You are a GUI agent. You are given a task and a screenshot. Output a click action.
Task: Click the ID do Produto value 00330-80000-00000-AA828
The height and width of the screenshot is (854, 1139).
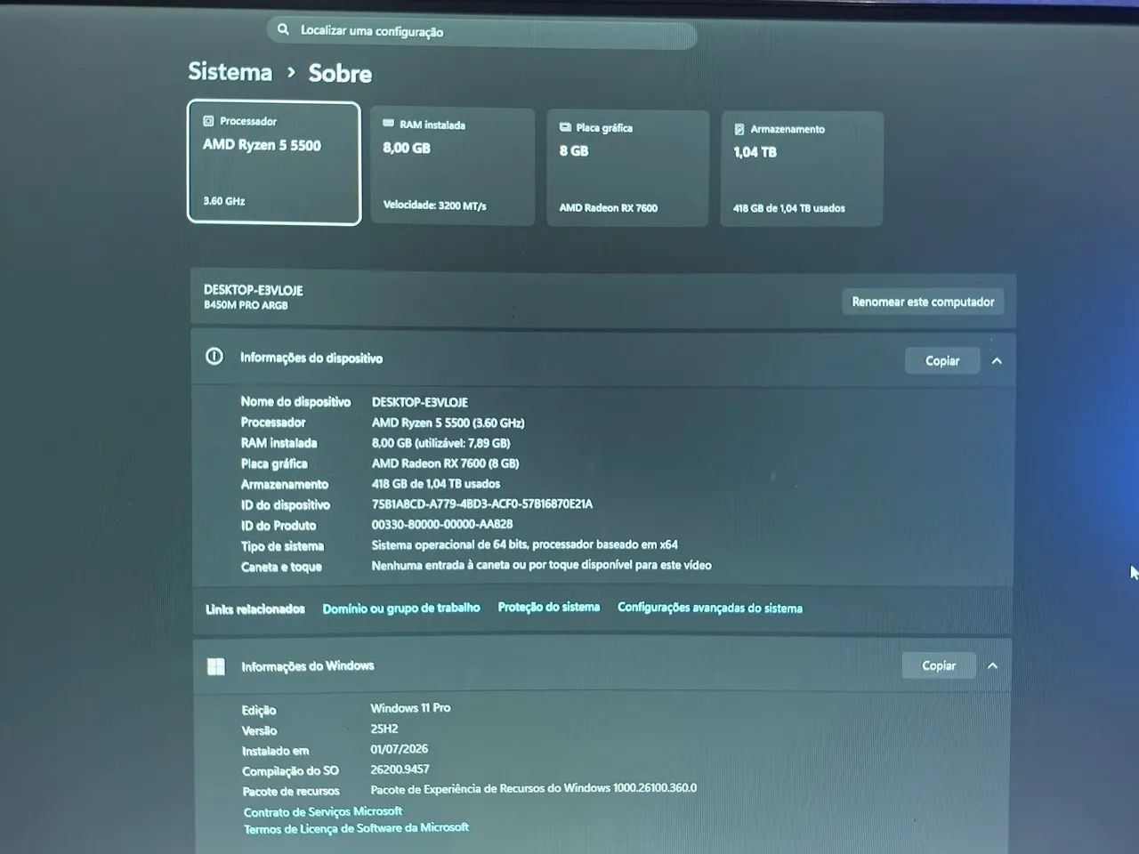coord(442,525)
